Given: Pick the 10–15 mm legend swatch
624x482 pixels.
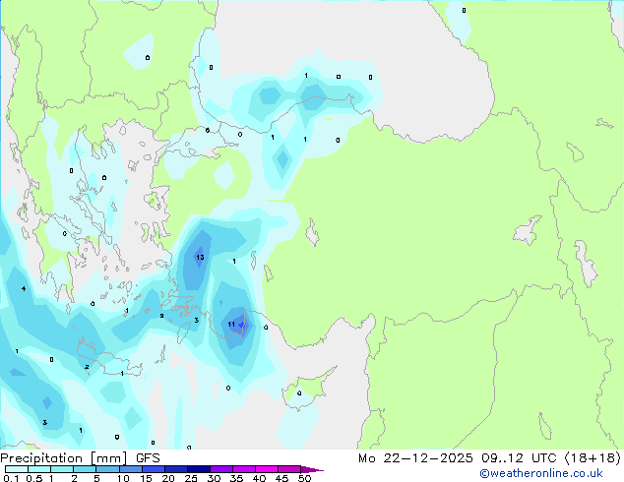Looking at the screenshot, I should [130, 469].
